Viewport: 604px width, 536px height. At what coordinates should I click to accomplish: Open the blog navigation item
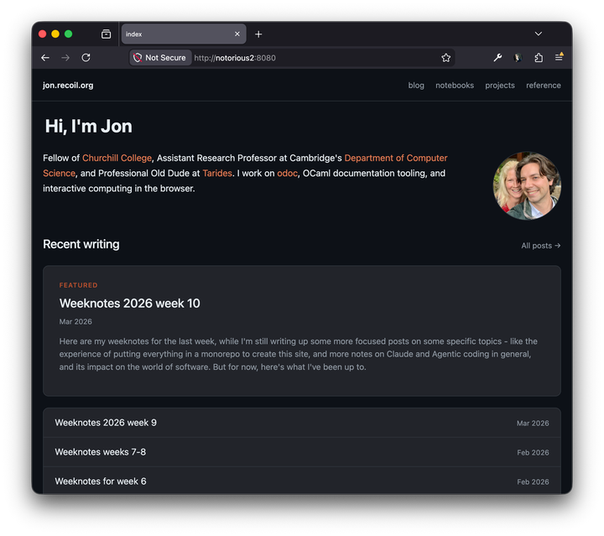[x=416, y=86]
